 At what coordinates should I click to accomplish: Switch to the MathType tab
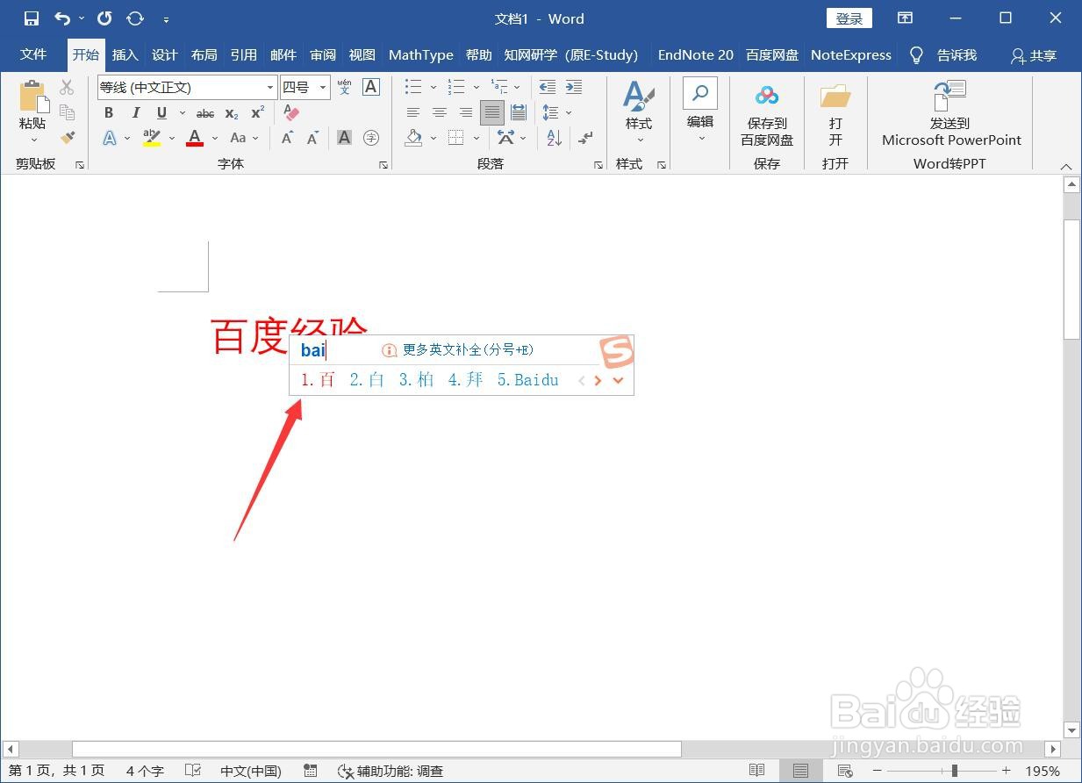[x=421, y=54]
